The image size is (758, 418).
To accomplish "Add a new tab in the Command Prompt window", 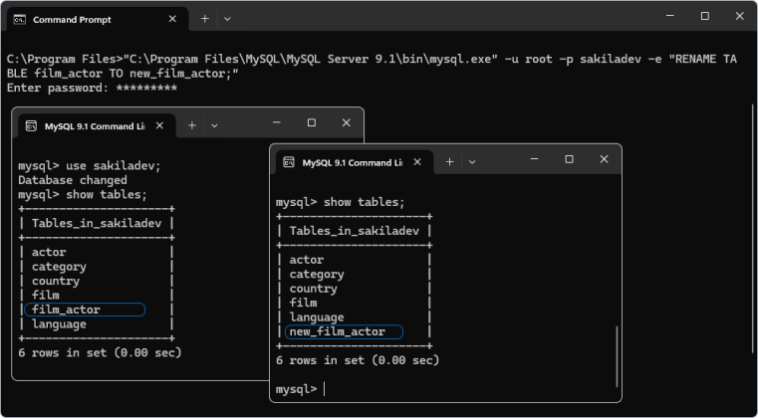I will (205, 19).
